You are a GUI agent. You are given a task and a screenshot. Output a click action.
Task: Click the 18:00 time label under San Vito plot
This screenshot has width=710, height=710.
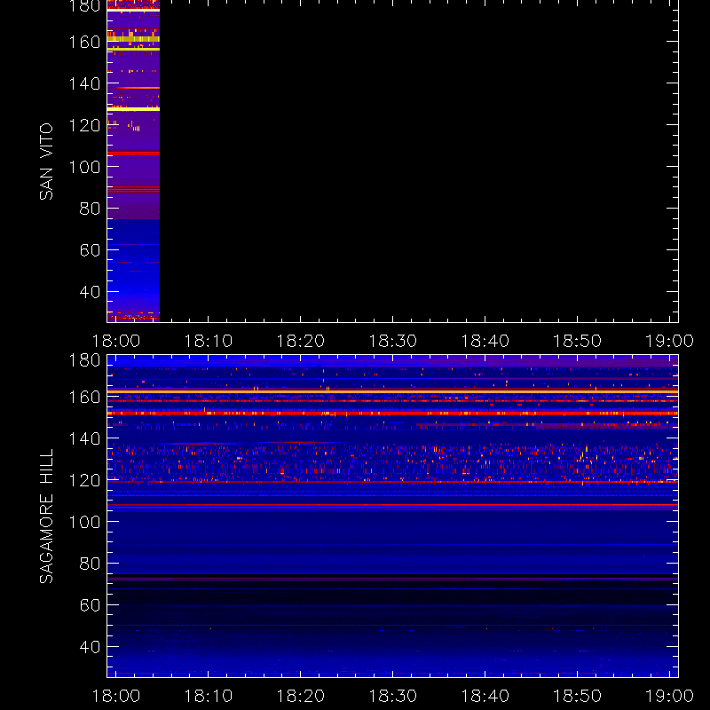point(116,341)
